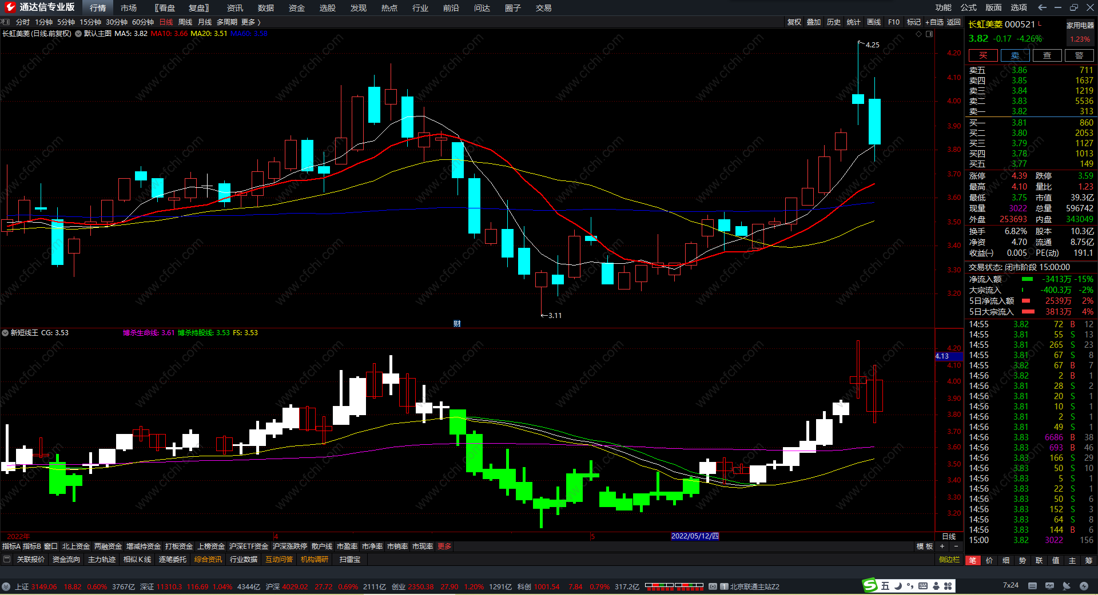Click the period bar left-edge icon
1098x595 pixels.
[5, 22]
